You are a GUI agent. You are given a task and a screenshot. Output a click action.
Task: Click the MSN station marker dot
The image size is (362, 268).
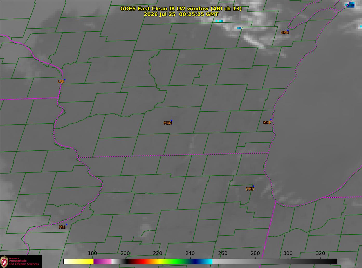point(171,120)
